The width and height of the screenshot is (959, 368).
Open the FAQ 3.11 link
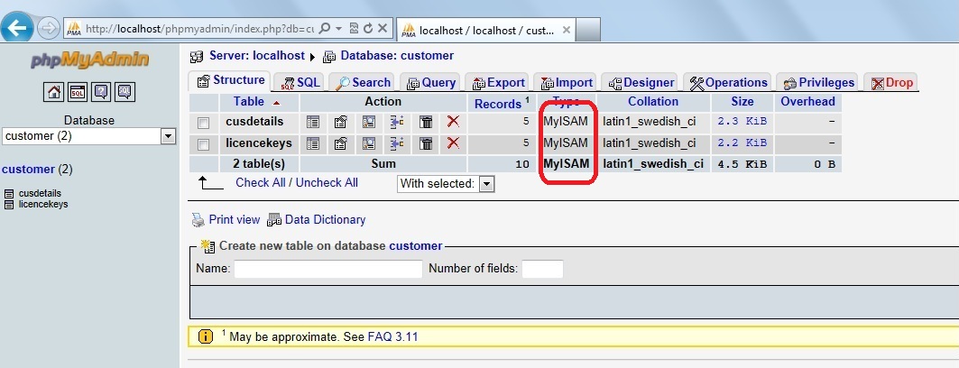click(392, 336)
